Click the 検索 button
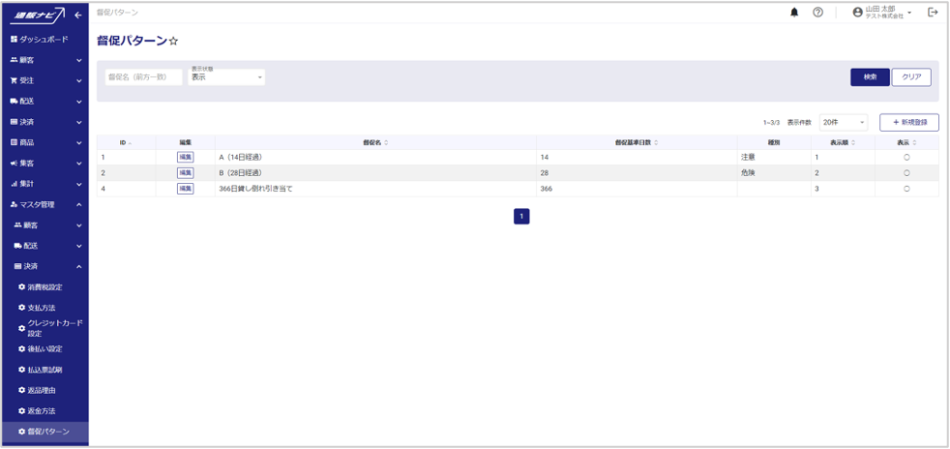This screenshot has width=950, height=449. click(x=870, y=77)
